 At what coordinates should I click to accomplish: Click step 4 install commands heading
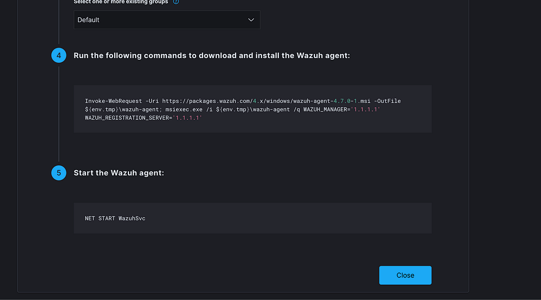pos(211,55)
